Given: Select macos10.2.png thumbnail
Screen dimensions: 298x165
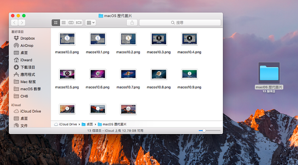Looking at the screenshot, I should (x=128, y=39).
